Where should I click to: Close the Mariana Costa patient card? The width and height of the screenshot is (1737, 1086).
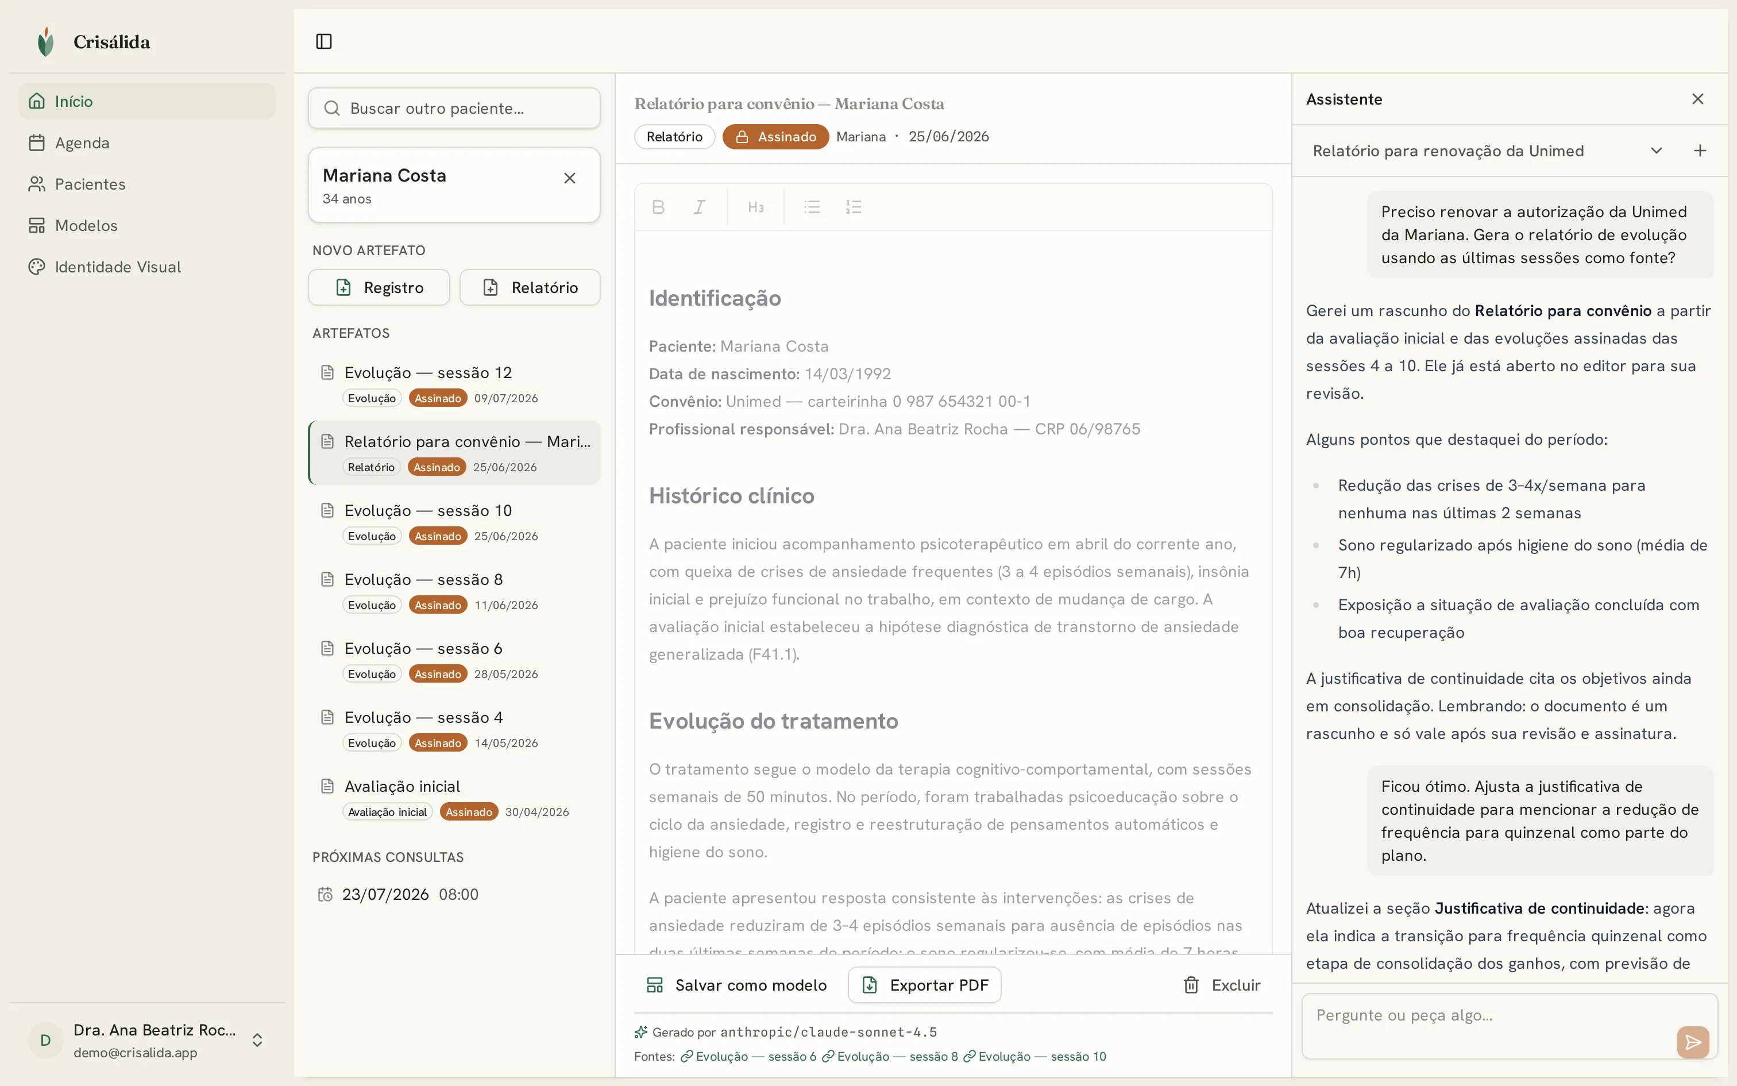570,178
